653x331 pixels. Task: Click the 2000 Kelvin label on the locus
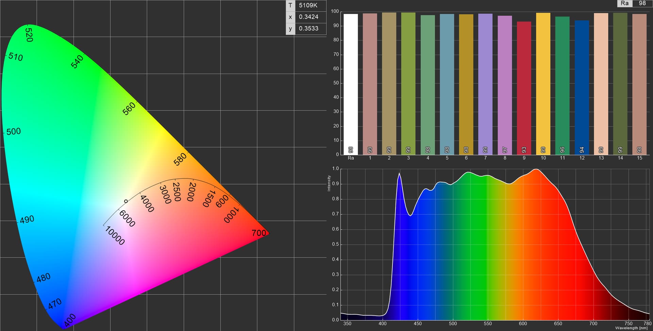(191, 192)
